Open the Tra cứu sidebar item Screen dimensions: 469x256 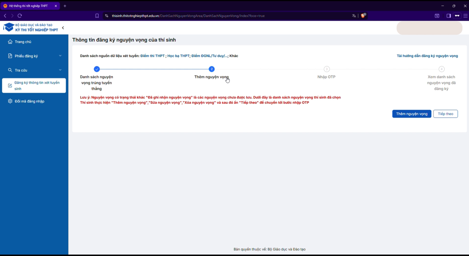click(34, 70)
